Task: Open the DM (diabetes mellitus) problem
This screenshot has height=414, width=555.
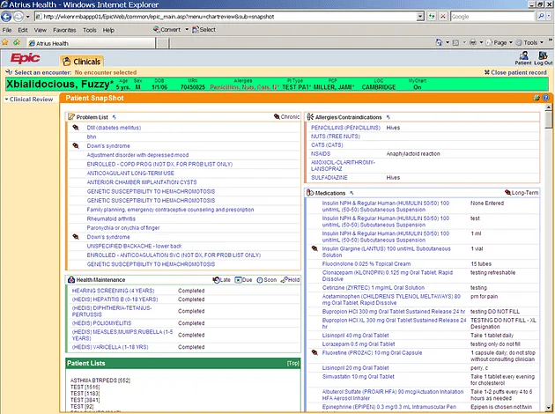Action: [x=114, y=128]
